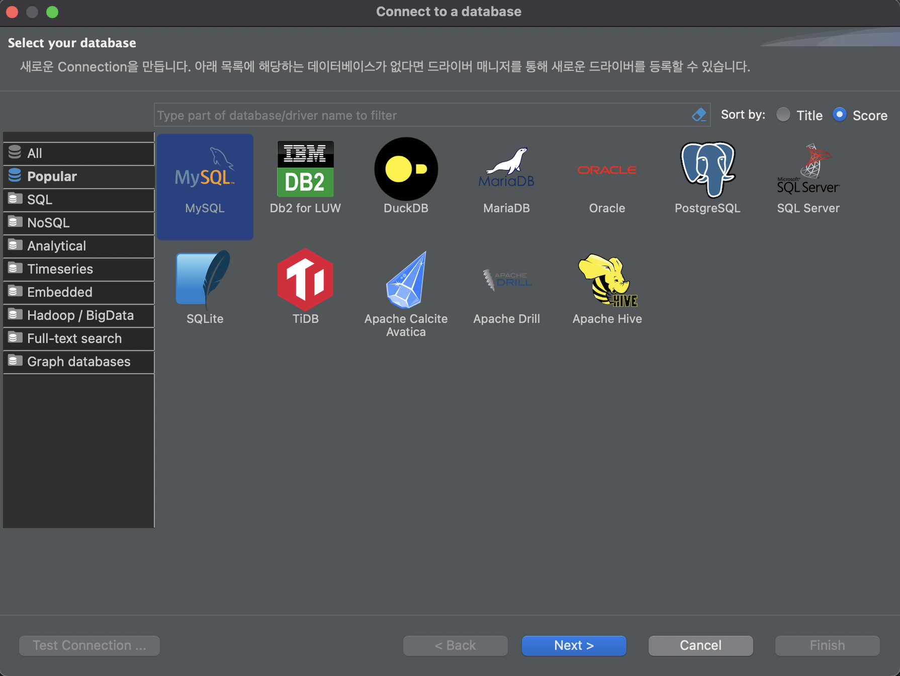Click the Test Connection ... button
The image size is (900, 676).
(89, 645)
